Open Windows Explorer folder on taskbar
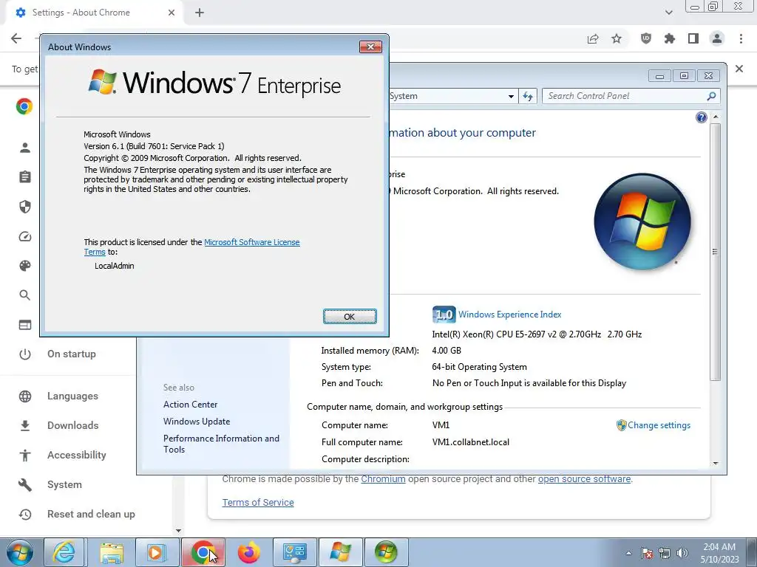The height and width of the screenshot is (567, 757). (112, 552)
